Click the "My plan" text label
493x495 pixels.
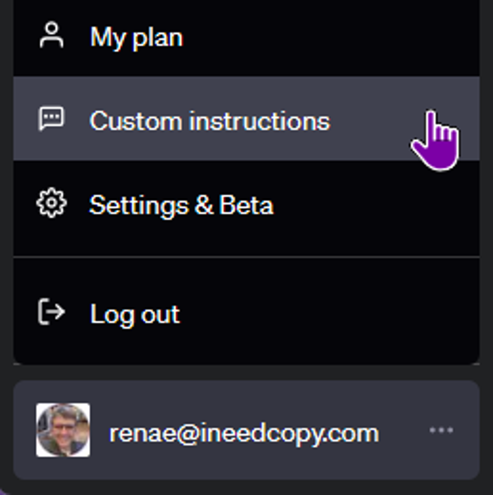pyautogui.click(x=136, y=38)
